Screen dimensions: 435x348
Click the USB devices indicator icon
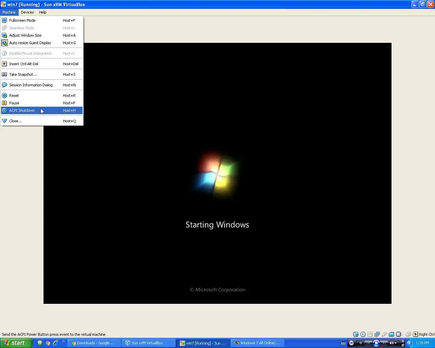[x=384, y=334]
